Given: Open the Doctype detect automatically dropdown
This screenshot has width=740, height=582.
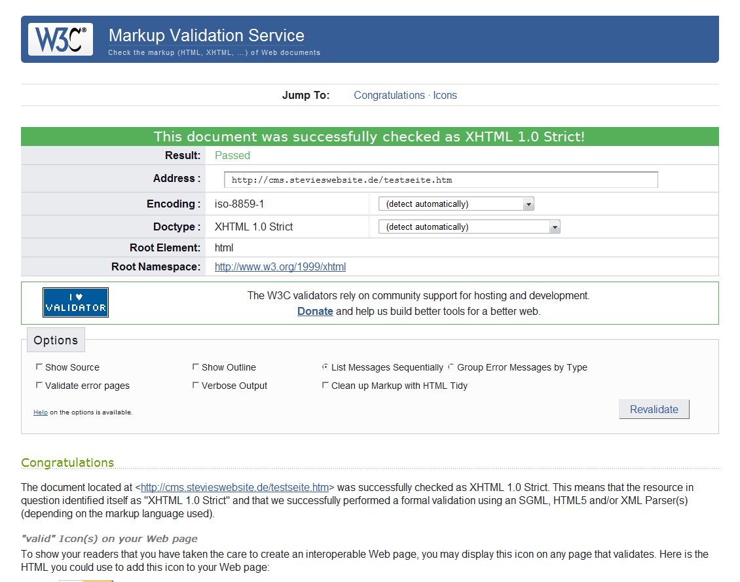Looking at the screenshot, I should coord(469,227).
